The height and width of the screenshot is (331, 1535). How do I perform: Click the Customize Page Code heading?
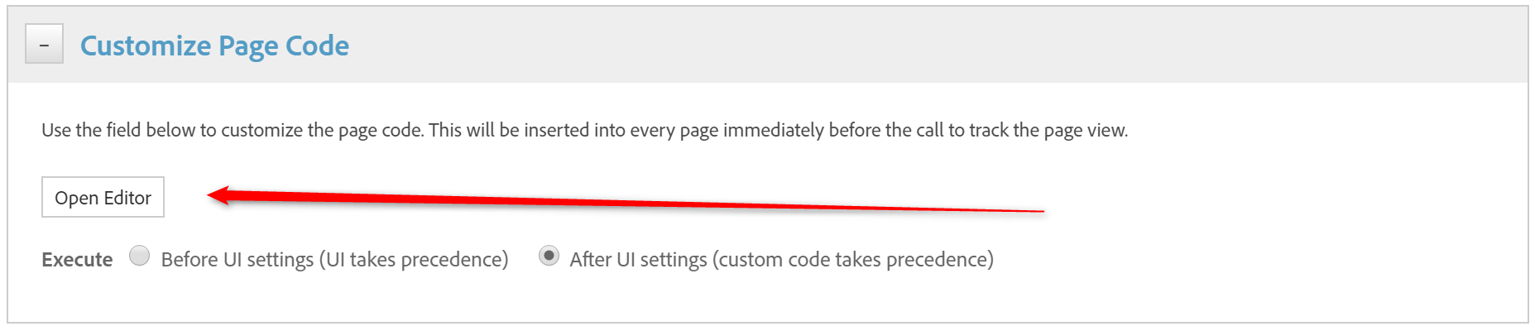pyautogui.click(x=214, y=46)
